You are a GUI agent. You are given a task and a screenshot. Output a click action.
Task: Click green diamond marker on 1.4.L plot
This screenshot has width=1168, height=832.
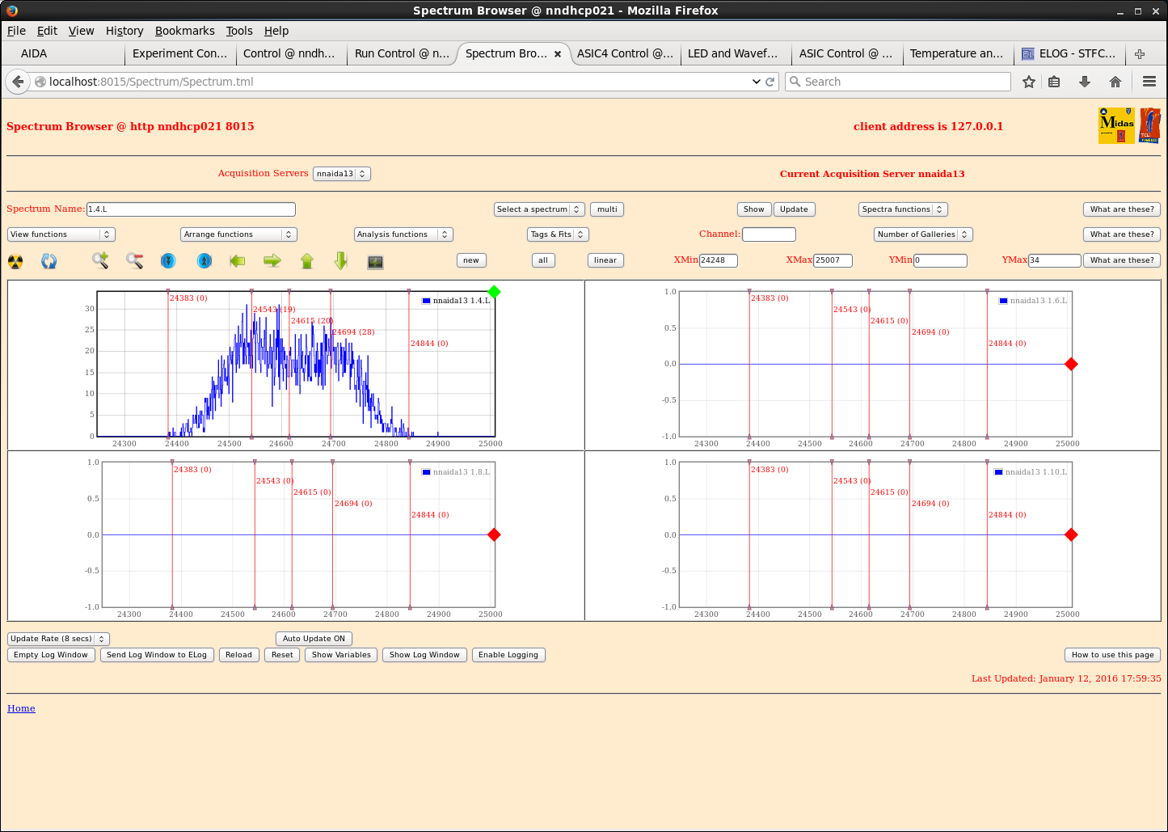[494, 292]
